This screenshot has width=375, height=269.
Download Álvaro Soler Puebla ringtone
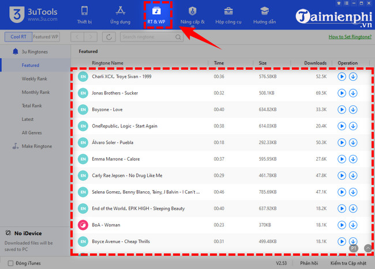point(353,142)
